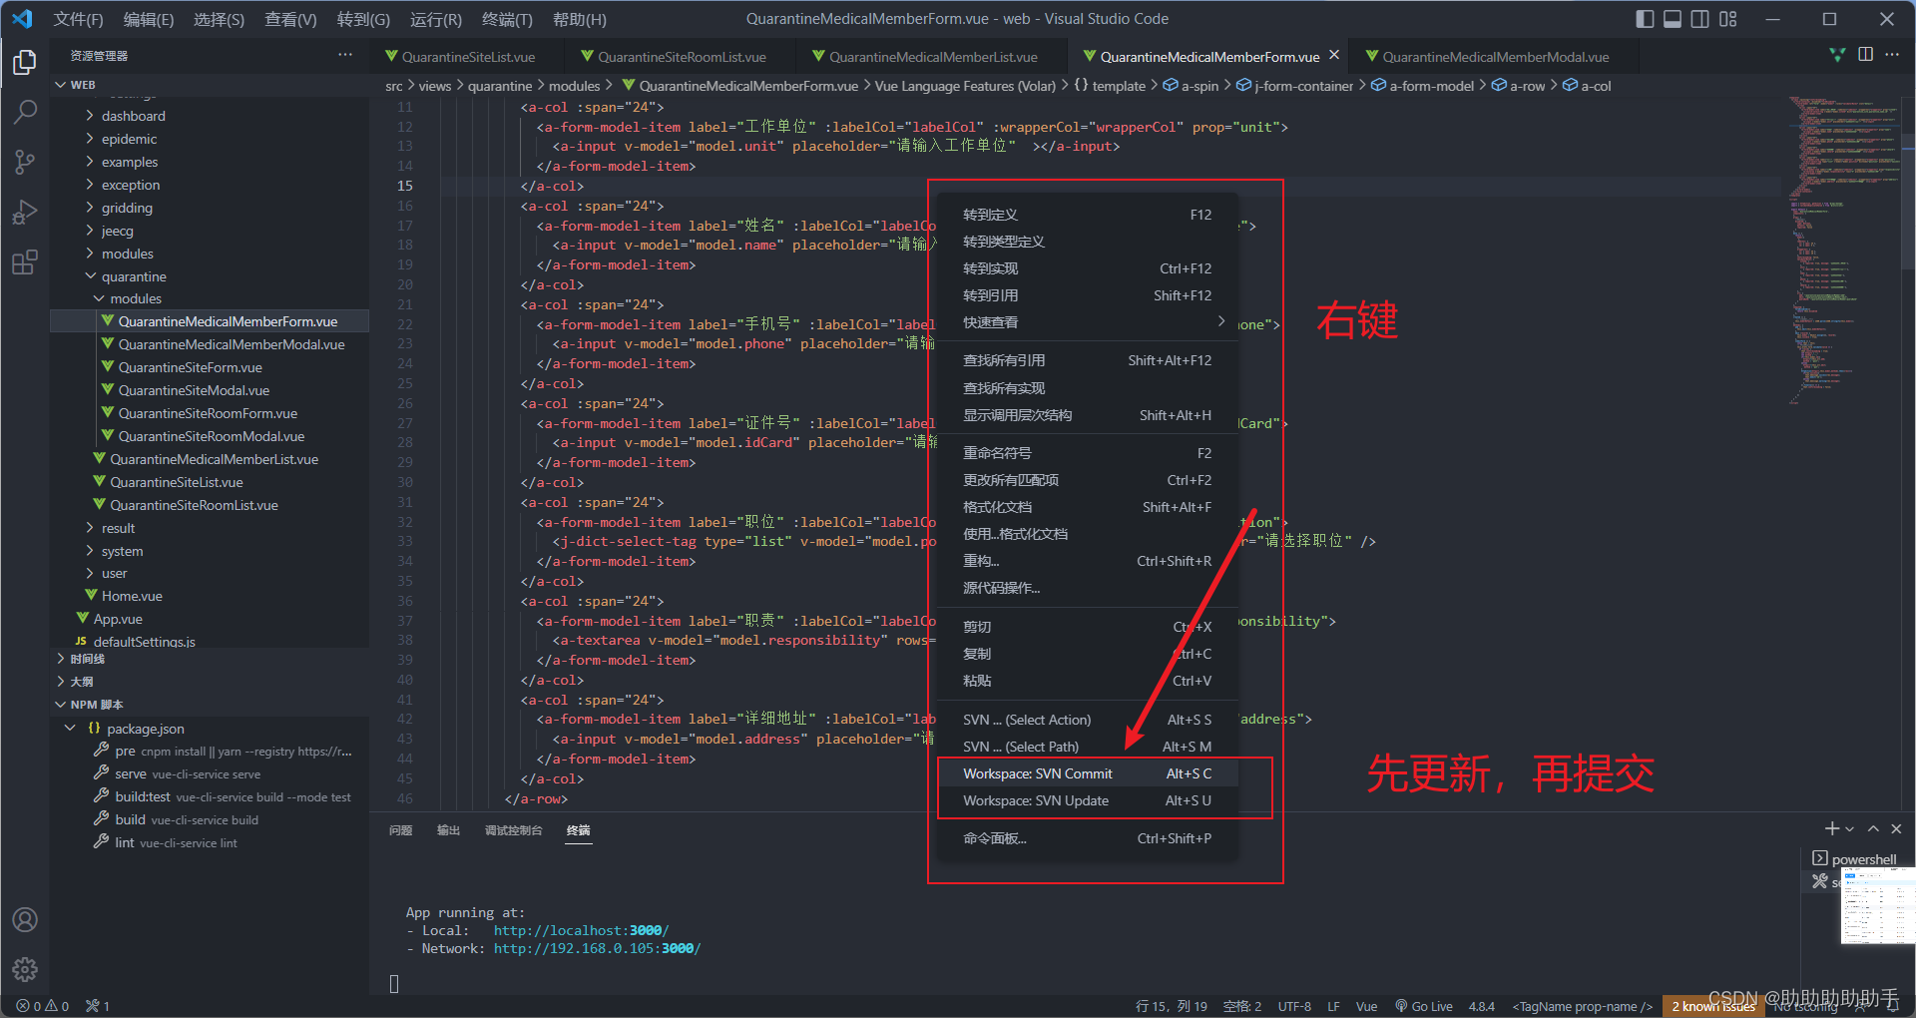The height and width of the screenshot is (1018, 1916).
Task: Open Run and Debug view
Action: [x=25, y=212]
